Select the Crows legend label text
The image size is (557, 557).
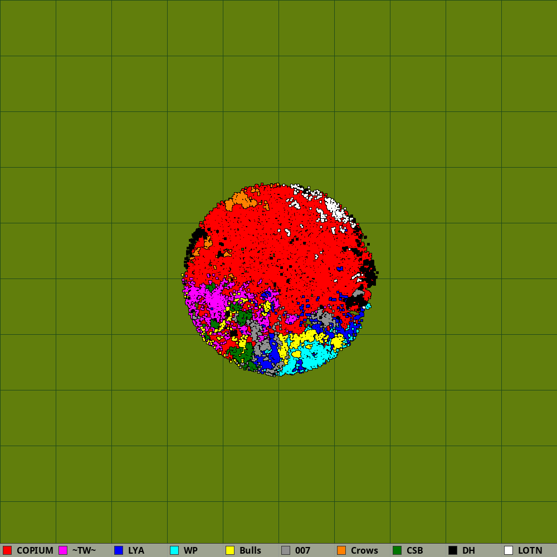(x=364, y=550)
